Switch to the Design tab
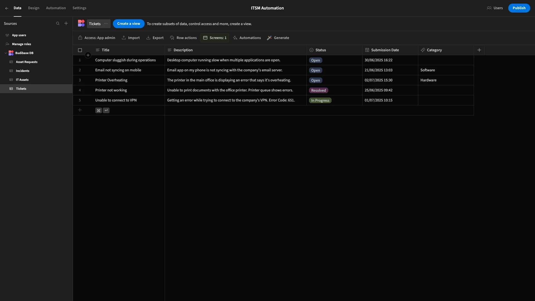This screenshot has height=301, width=535. point(34,8)
